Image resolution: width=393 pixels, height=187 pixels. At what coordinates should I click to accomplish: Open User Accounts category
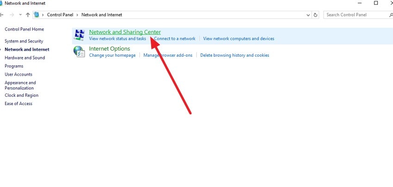(18, 75)
